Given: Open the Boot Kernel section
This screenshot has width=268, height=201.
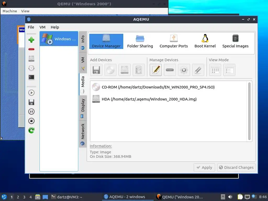Looking at the screenshot, I should (x=205, y=41).
